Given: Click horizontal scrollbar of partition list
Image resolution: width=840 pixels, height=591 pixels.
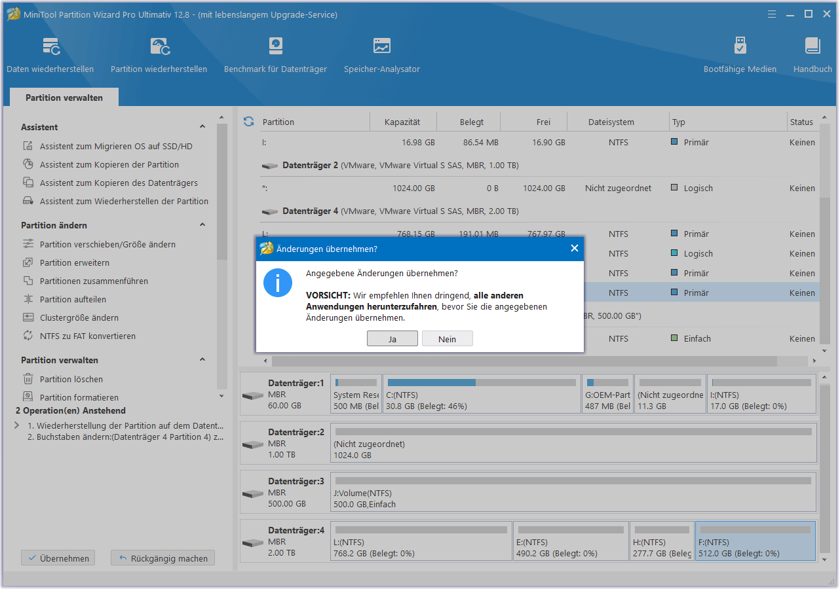Looking at the screenshot, I should point(524,361).
